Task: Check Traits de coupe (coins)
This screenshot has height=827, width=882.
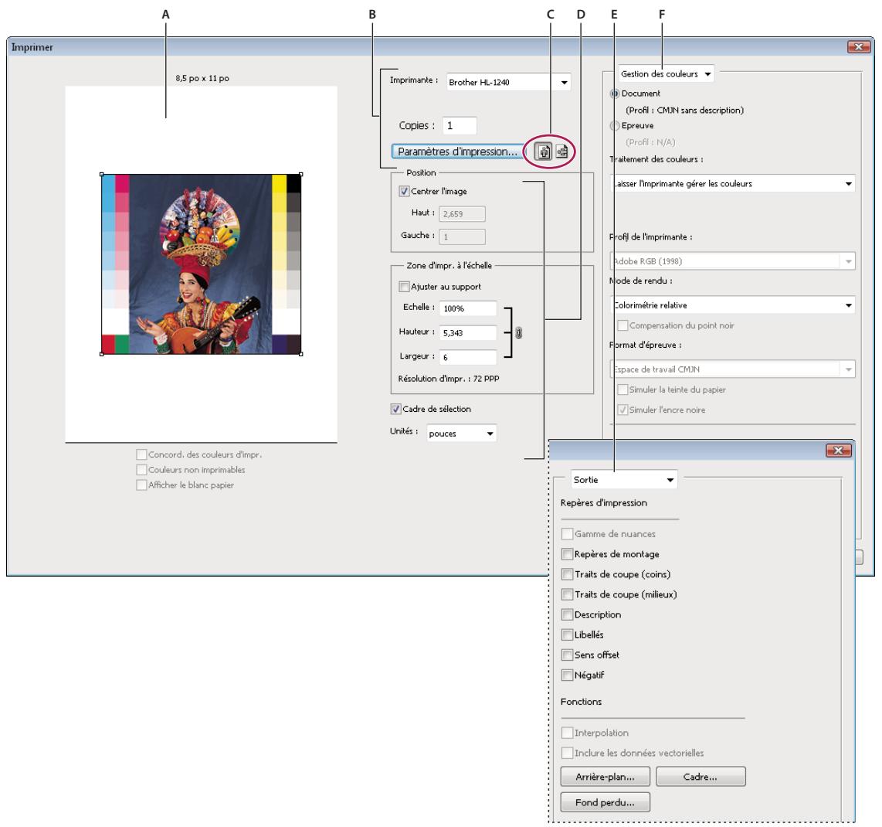Action: point(567,574)
